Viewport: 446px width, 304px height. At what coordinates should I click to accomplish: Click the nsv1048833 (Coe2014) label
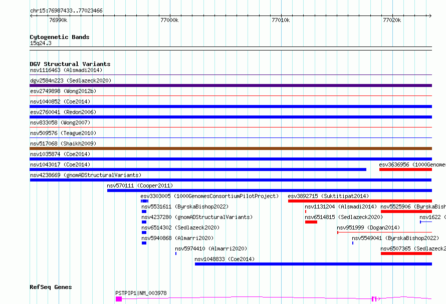225,259
